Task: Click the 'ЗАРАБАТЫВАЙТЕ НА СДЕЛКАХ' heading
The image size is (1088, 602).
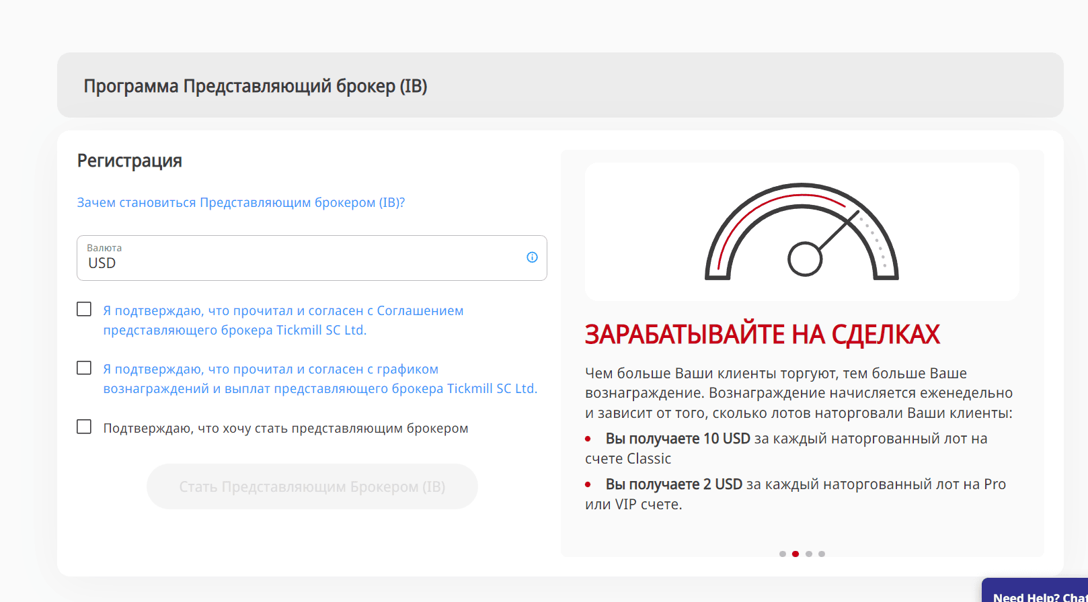Action: (763, 335)
